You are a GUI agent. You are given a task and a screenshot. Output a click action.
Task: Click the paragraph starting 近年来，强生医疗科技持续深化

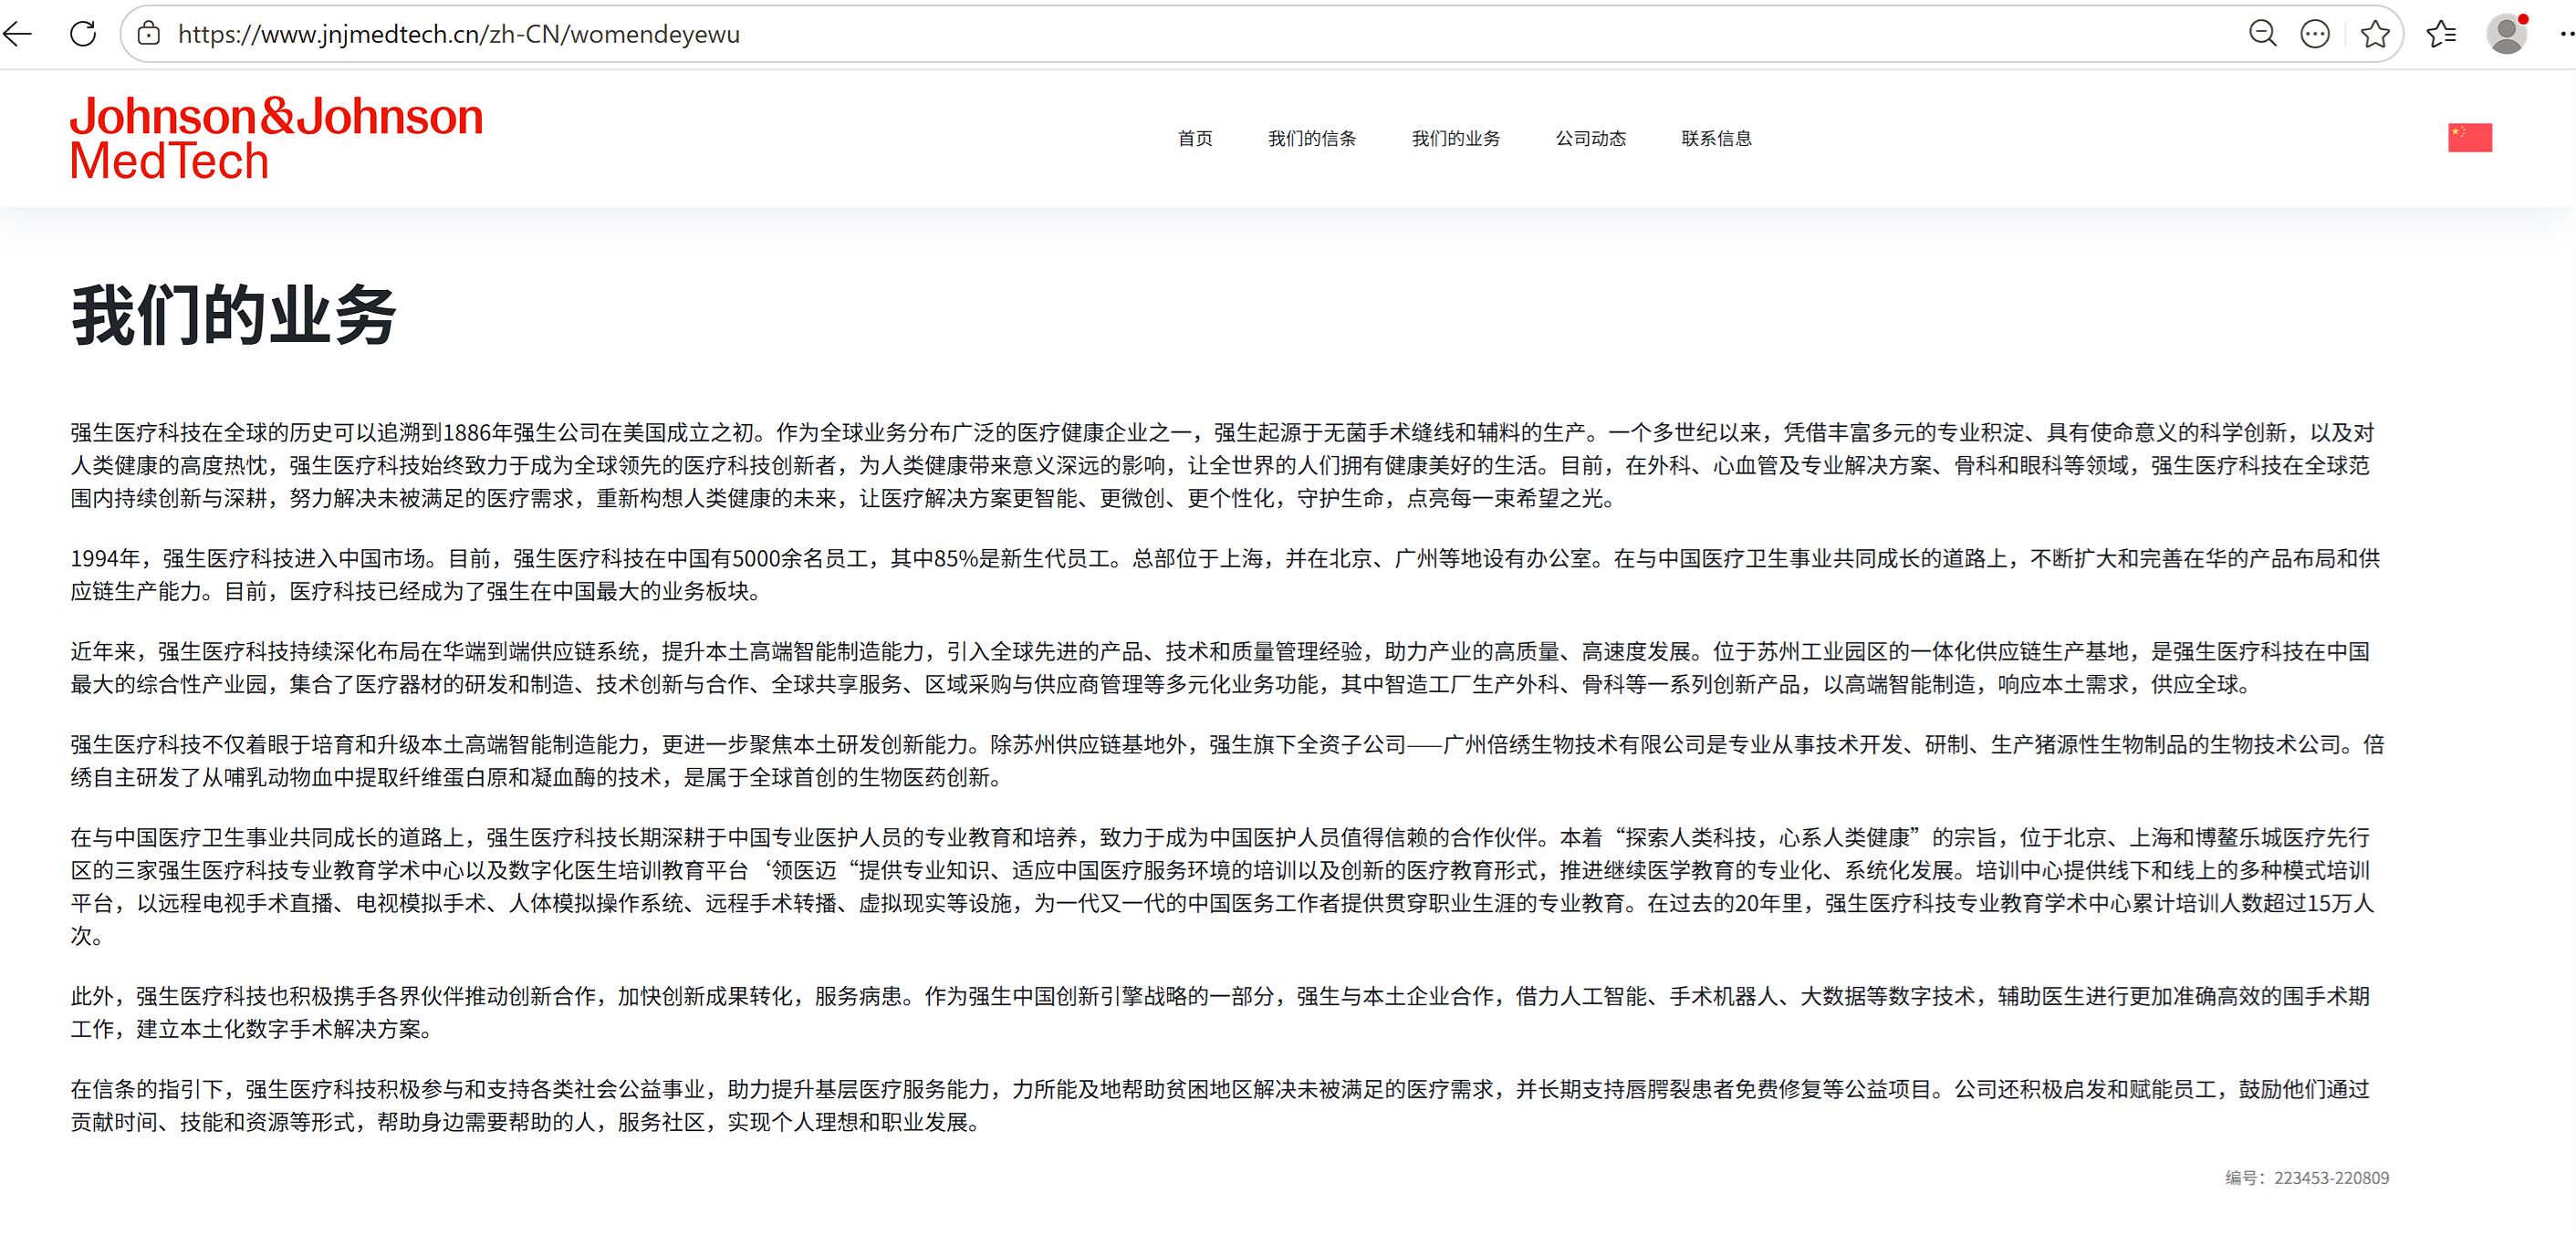click(1220, 668)
